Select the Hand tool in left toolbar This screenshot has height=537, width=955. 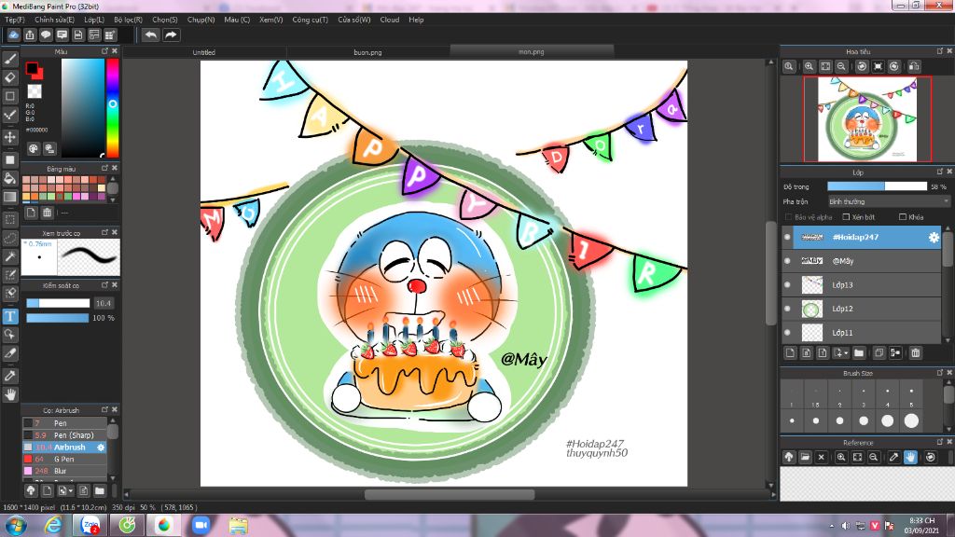(9, 394)
